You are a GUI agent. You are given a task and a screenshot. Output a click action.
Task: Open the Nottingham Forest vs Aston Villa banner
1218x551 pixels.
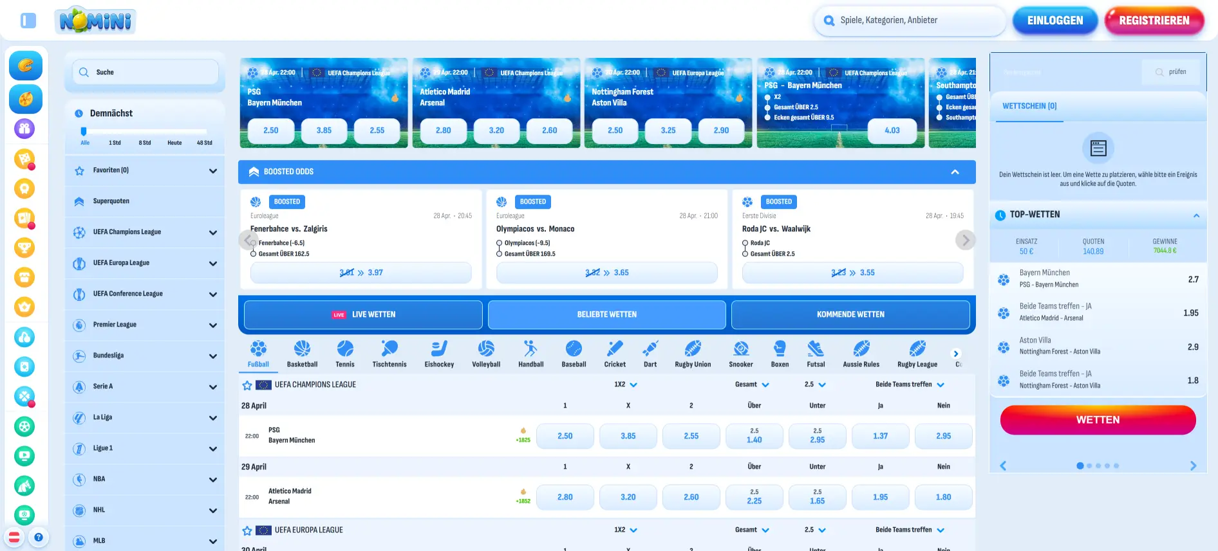point(668,103)
